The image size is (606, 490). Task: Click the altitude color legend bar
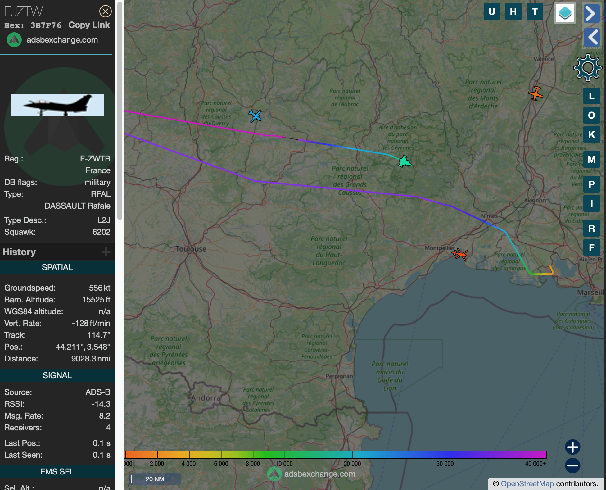pyautogui.click(x=335, y=455)
